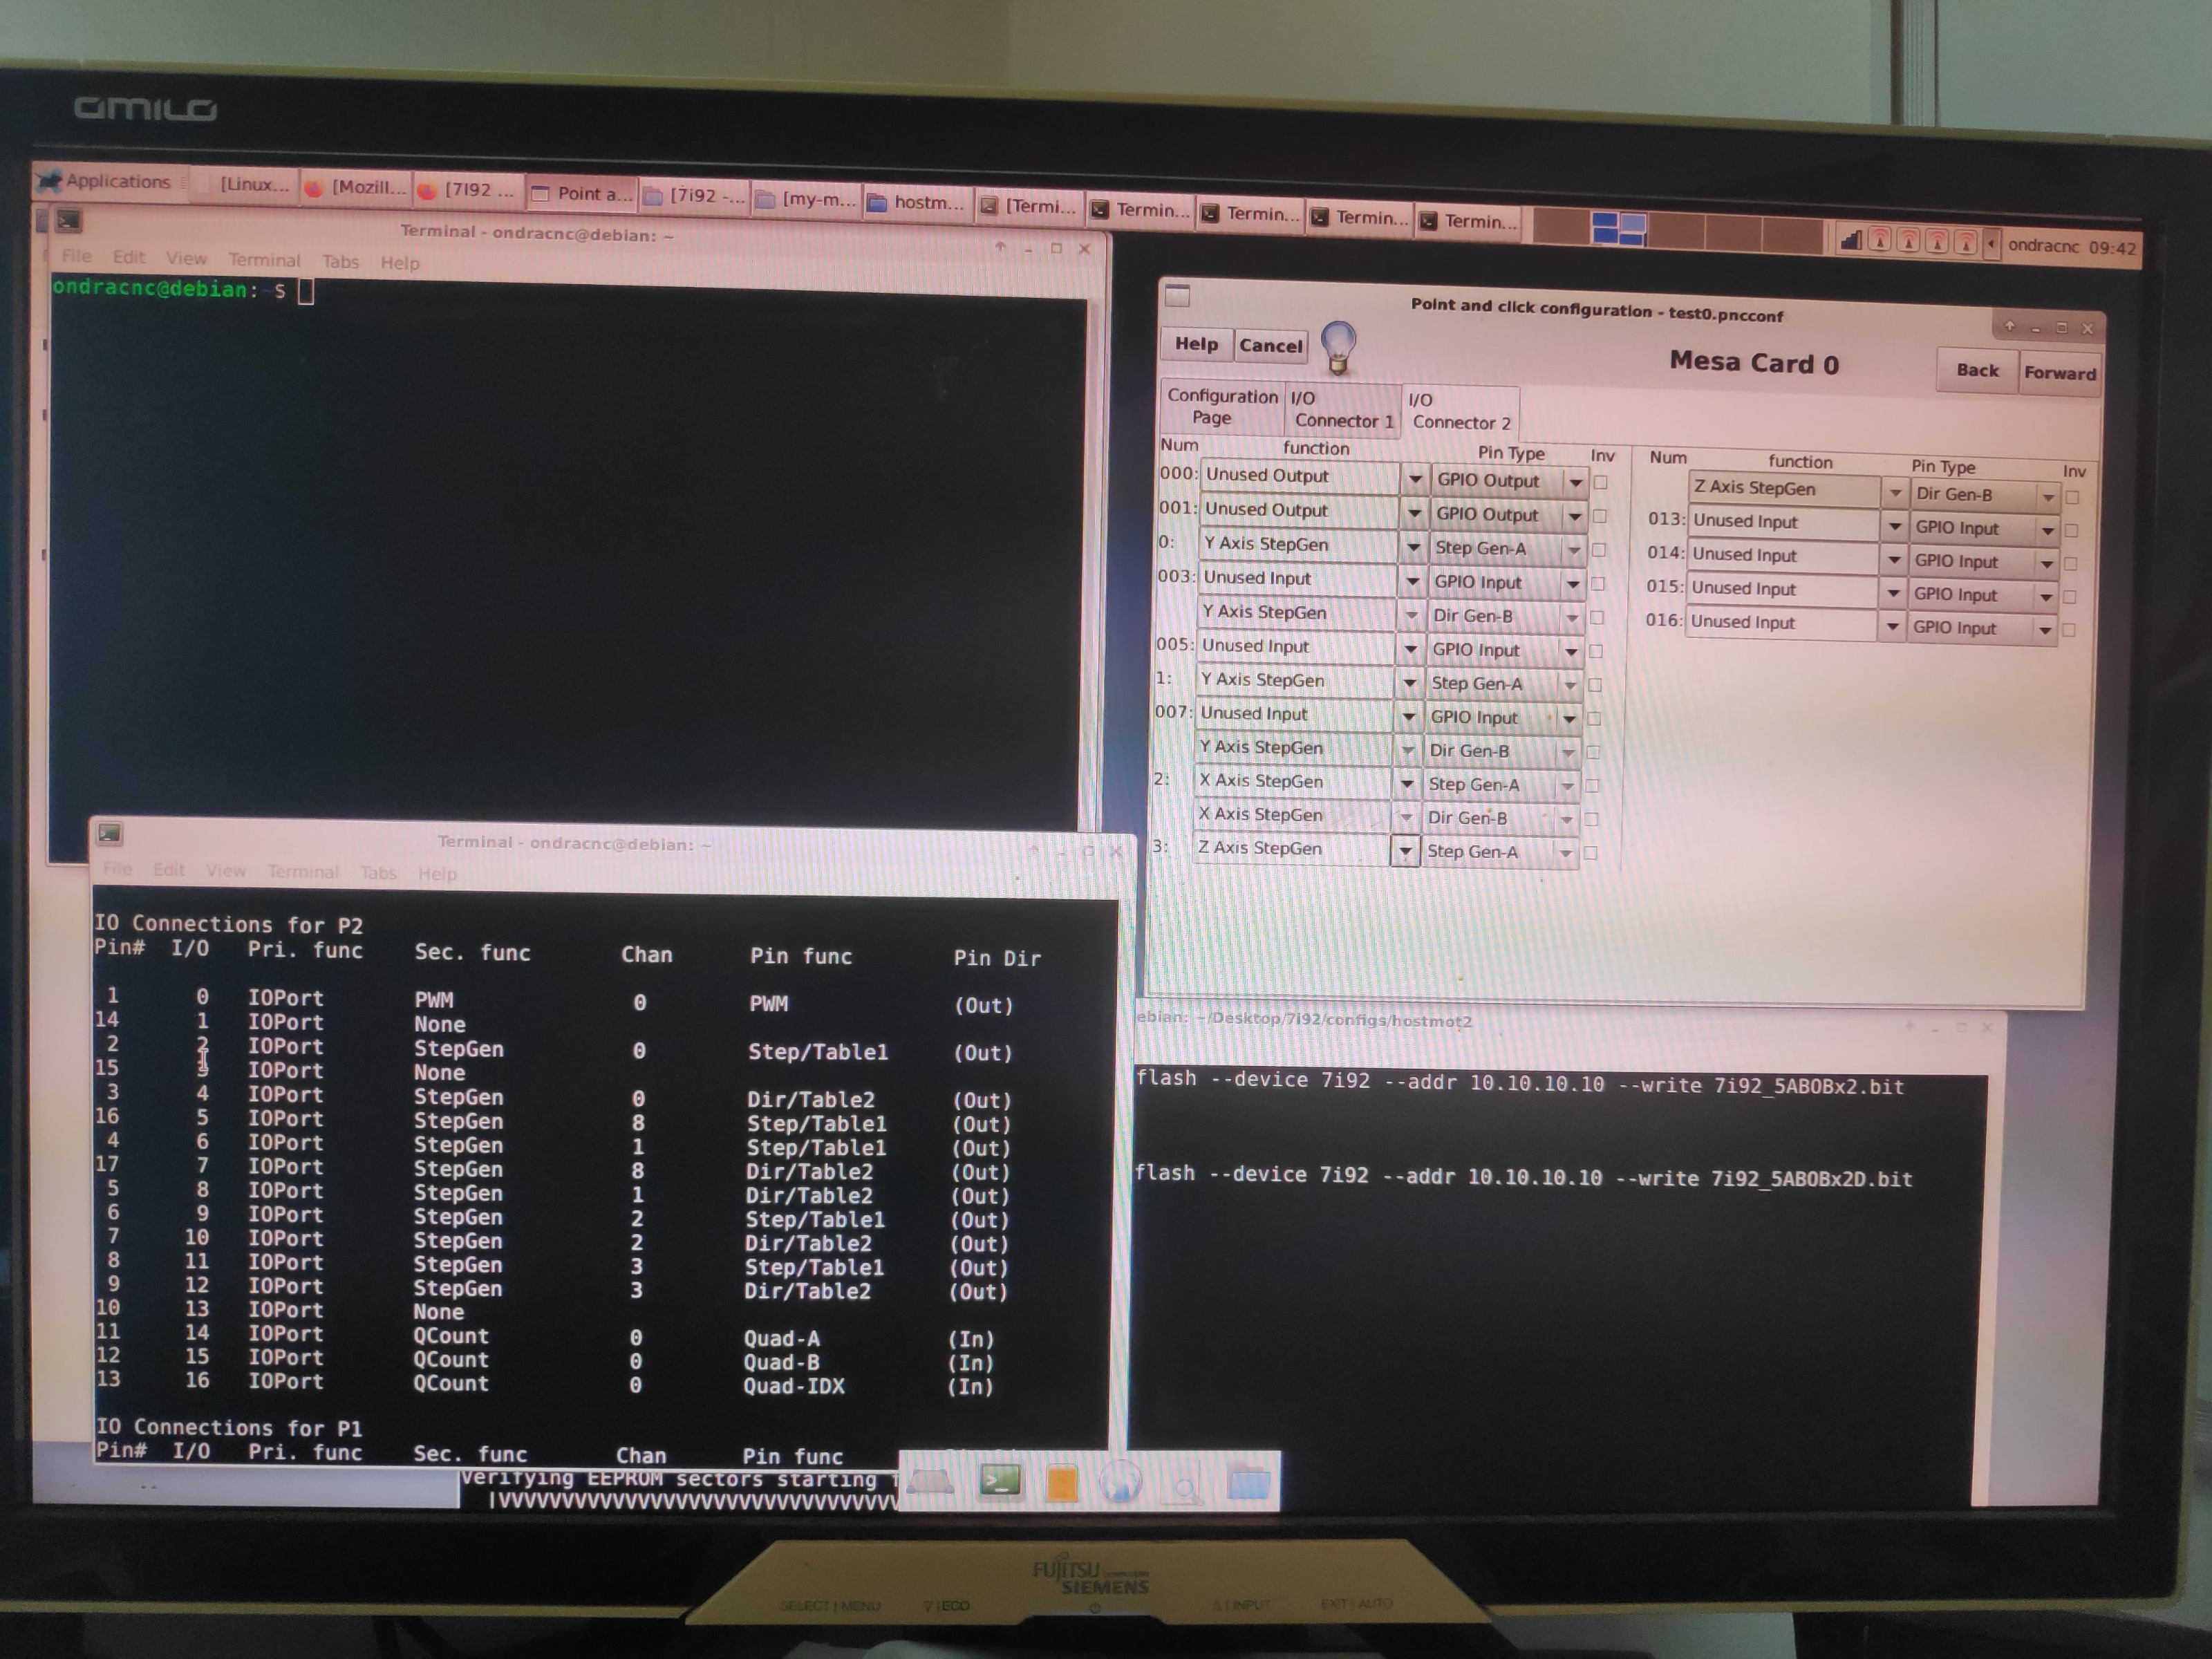Image resolution: width=2212 pixels, height=1659 pixels.
Task: Click the Cancel button in pncconf
Action: click(1270, 346)
